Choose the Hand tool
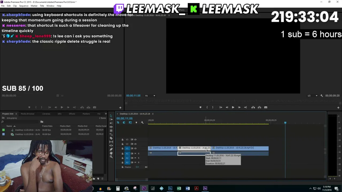The image size is (342, 192). (111, 153)
